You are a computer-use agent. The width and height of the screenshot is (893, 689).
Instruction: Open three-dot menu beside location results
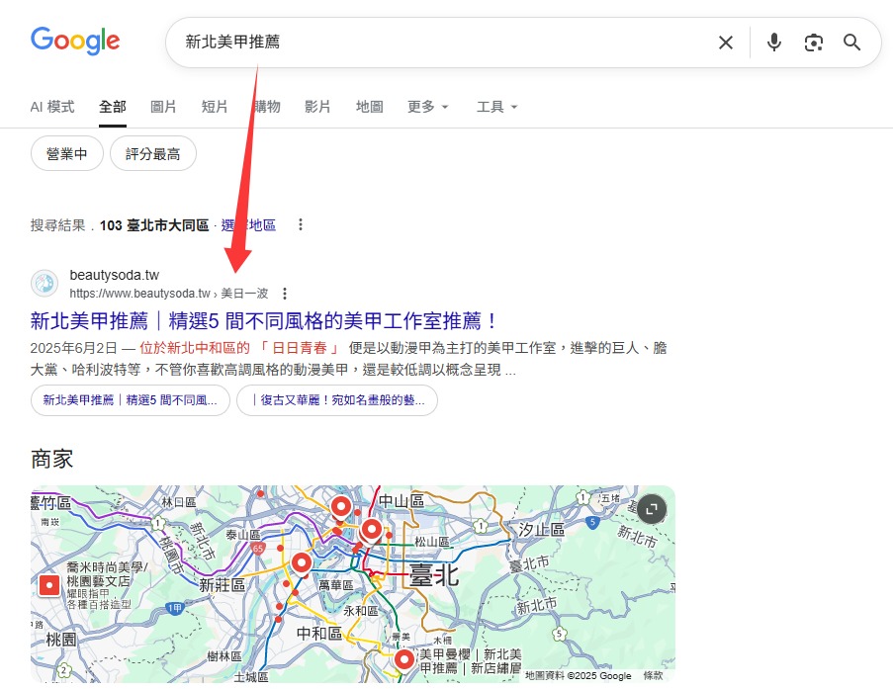click(301, 225)
